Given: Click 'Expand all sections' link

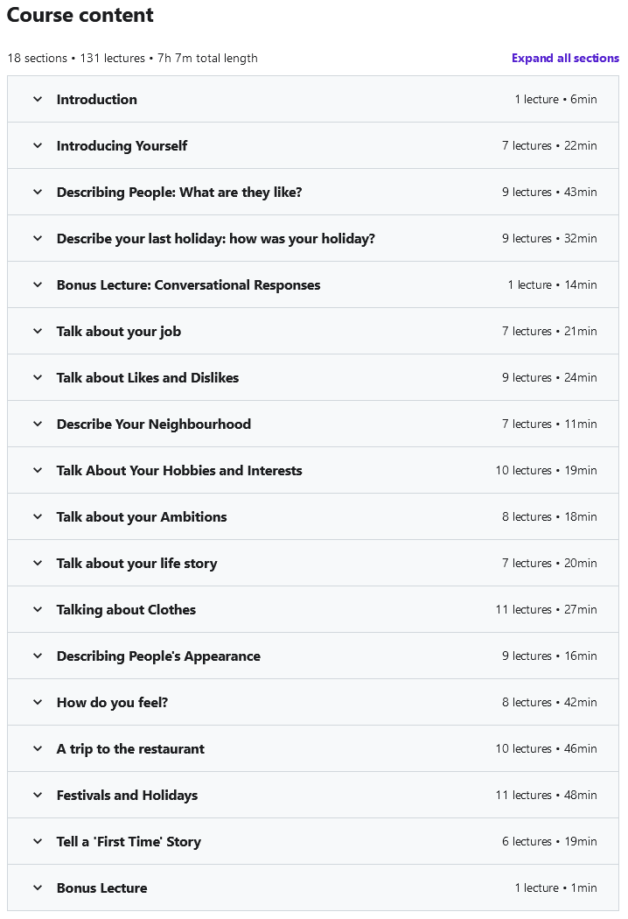Looking at the screenshot, I should coord(565,58).
